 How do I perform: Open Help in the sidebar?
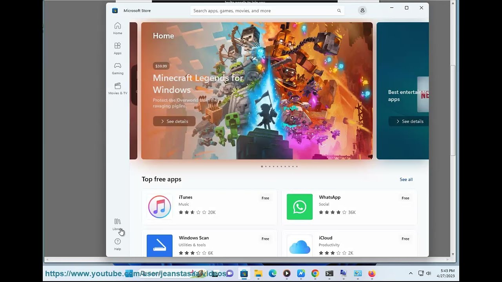coord(117,244)
